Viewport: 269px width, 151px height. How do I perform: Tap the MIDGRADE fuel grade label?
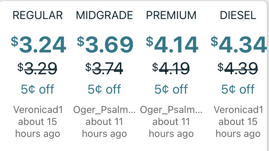[x=104, y=15]
